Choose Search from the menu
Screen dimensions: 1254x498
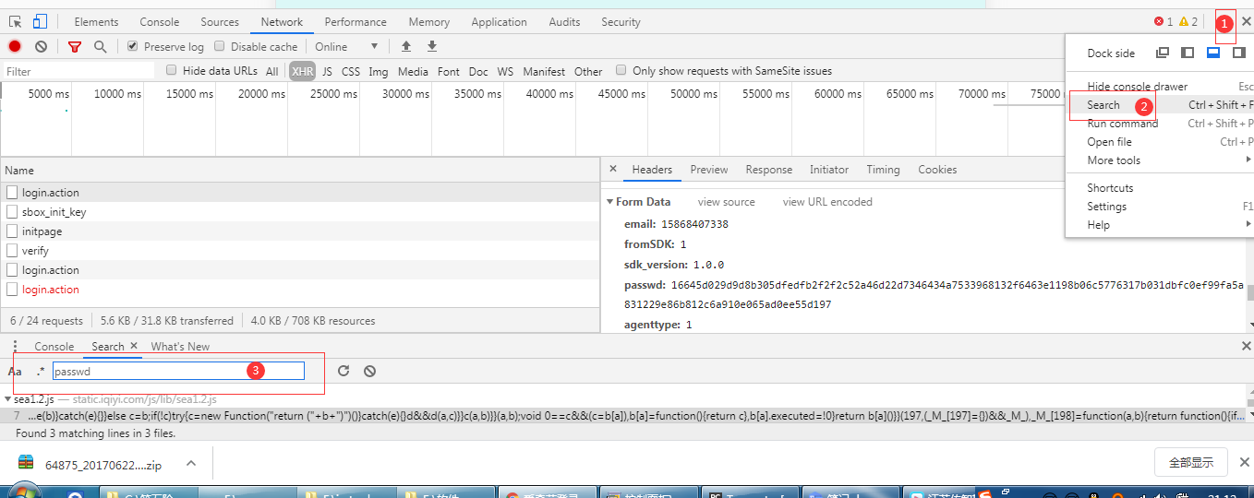[1103, 105]
